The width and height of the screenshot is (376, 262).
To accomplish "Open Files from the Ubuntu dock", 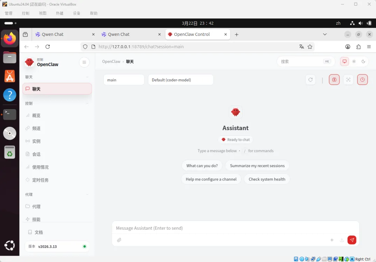I will 10,57.
